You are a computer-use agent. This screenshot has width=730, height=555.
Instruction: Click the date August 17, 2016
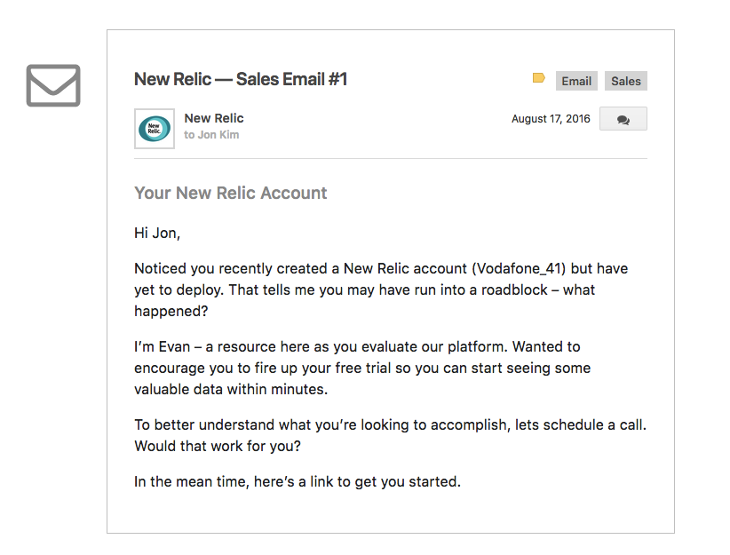[551, 119]
